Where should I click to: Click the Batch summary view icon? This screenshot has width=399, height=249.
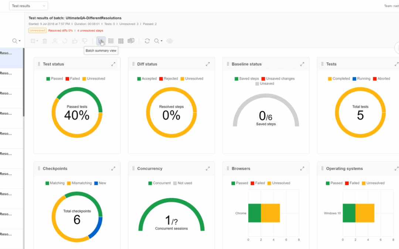tap(101, 41)
